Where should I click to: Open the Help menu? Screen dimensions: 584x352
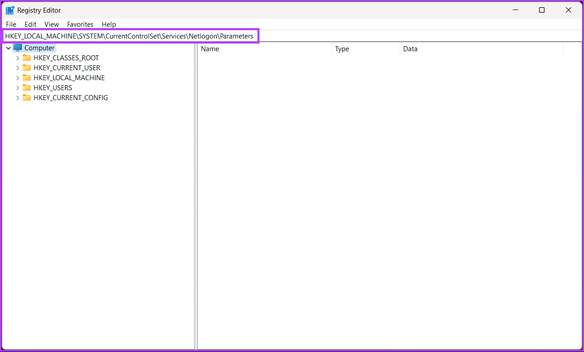pos(109,24)
